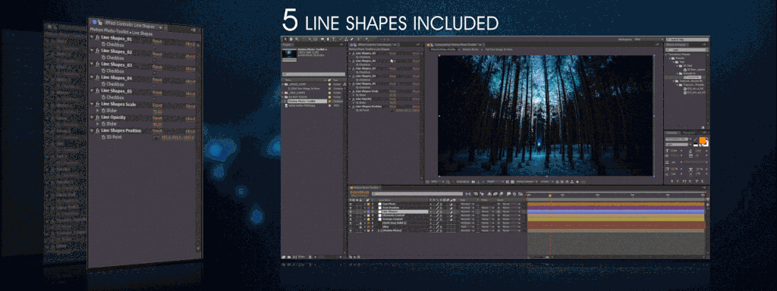777x291 pixels.
Task: Expand Slider row under Line Shapes Scale, enlarged panel
Action: click(x=97, y=111)
